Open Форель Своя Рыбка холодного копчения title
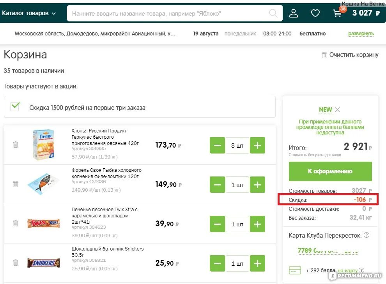 (x=106, y=173)
